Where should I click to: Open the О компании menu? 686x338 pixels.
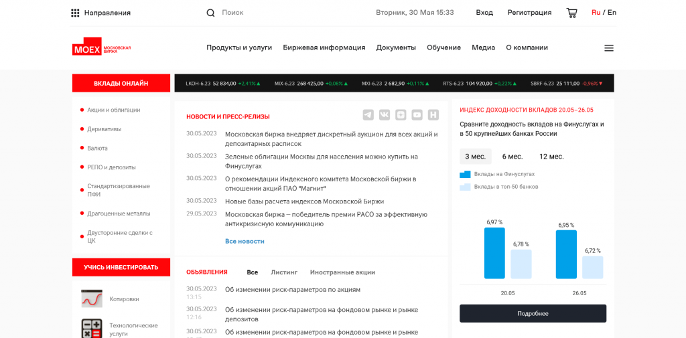(x=527, y=48)
